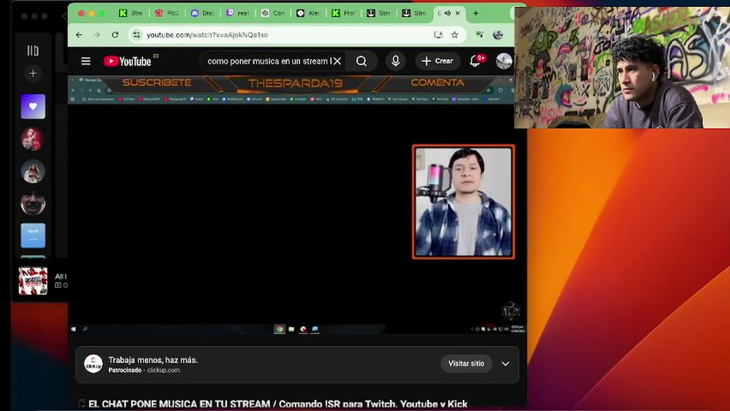Open the Chrome profile avatar
The image size is (730, 411).
[x=498, y=35]
